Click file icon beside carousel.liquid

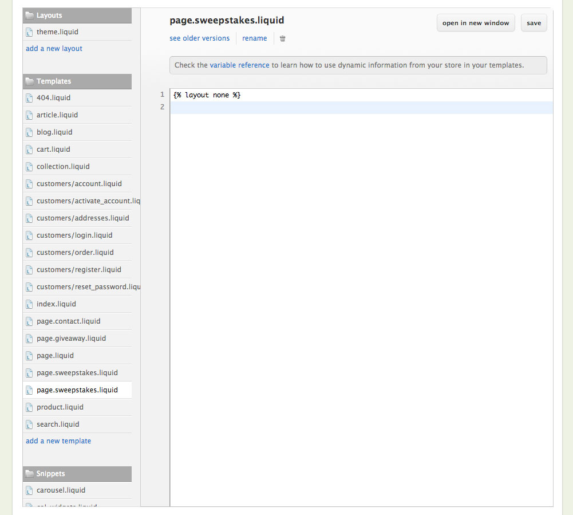click(29, 490)
